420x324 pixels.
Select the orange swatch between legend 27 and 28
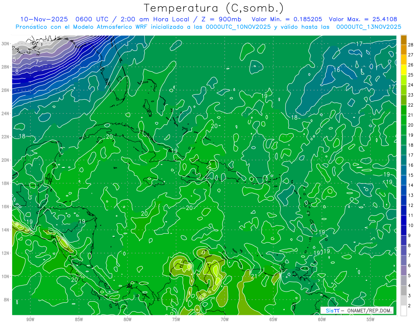[x=404, y=50]
